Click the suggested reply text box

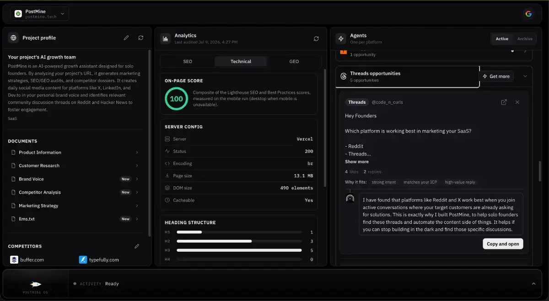click(441, 215)
